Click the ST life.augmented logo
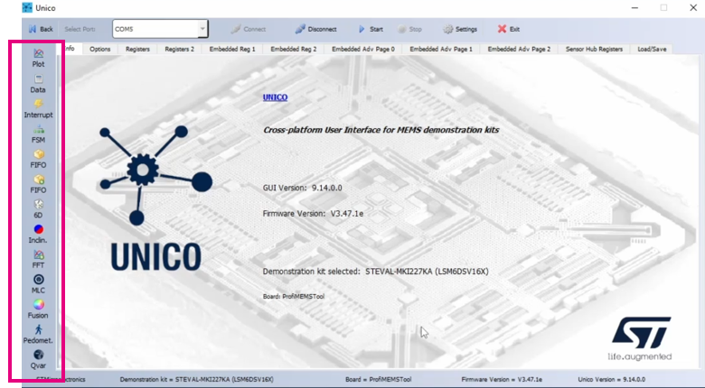 640,338
